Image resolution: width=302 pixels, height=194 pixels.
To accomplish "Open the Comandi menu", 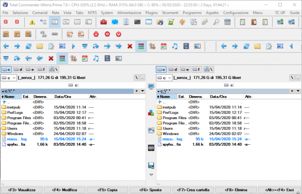I will (x=40, y=13).
